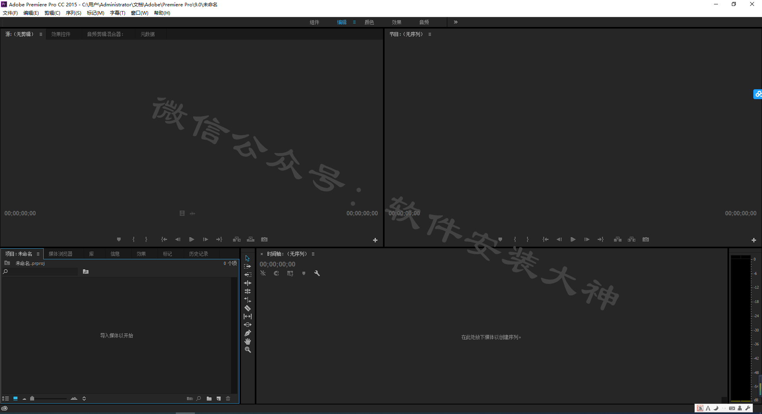This screenshot has height=414, width=762.
Task: Create new bin in Project panel
Action: [209, 399]
